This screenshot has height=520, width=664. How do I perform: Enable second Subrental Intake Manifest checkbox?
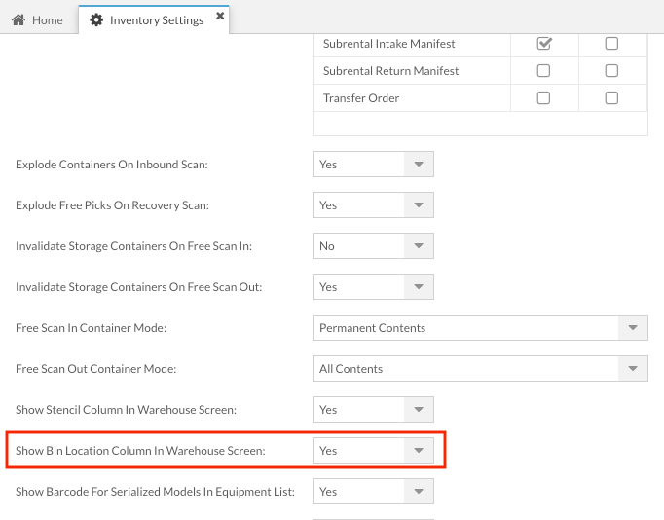(611, 44)
